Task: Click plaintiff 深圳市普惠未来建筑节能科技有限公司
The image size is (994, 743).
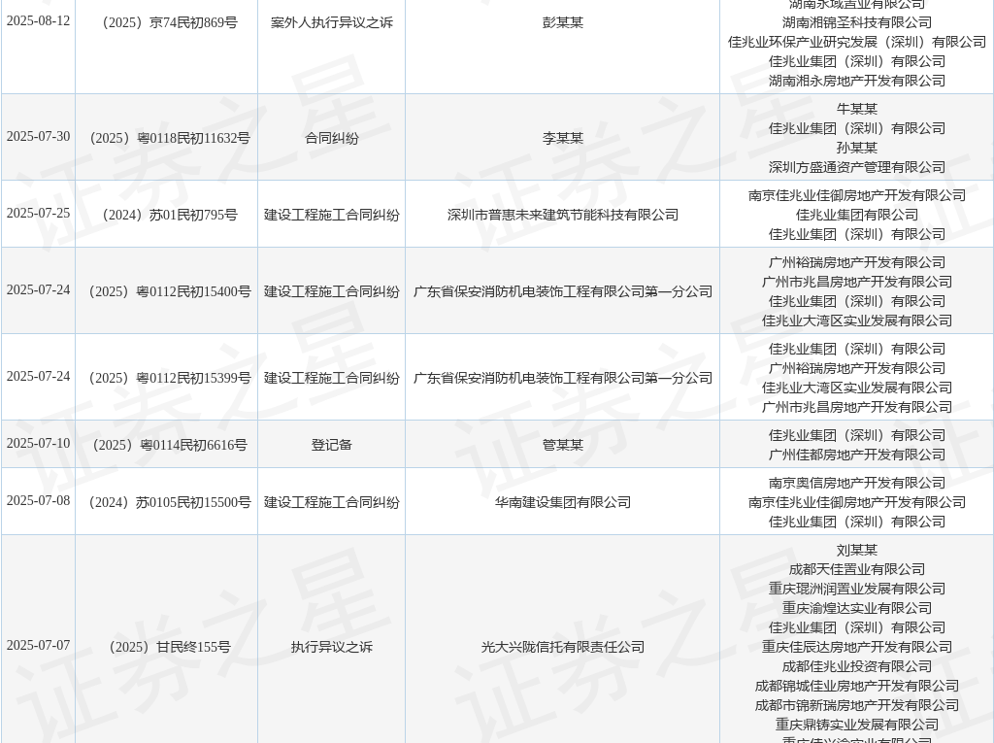Action: point(562,215)
